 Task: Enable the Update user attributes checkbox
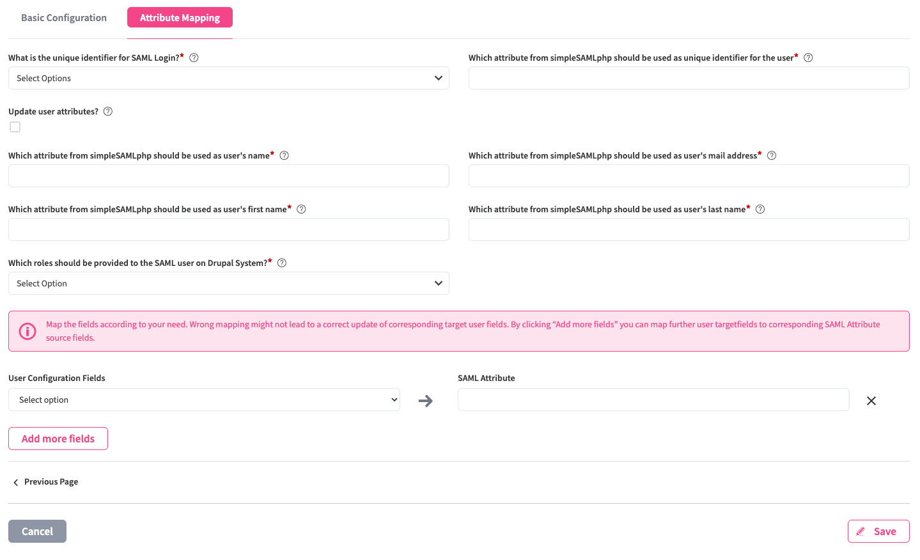tap(15, 127)
